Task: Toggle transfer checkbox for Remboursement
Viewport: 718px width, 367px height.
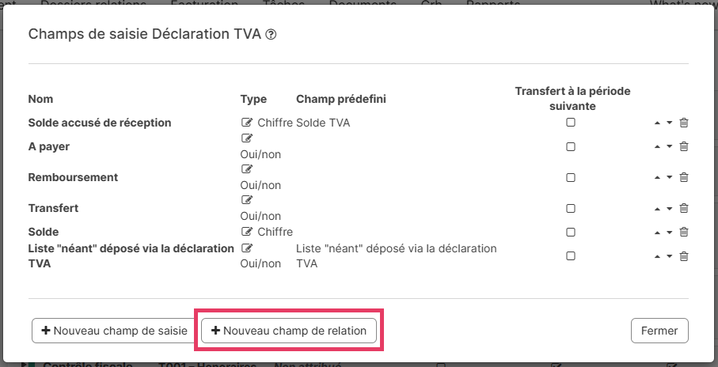Action: click(x=570, y=177)
